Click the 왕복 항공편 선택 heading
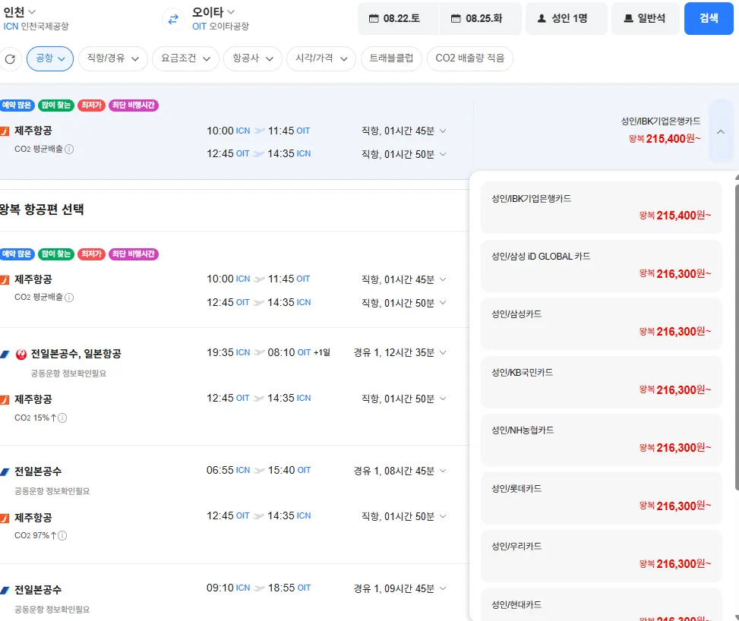The width and height of the screenshot is (739, 621). click(42, 210)
